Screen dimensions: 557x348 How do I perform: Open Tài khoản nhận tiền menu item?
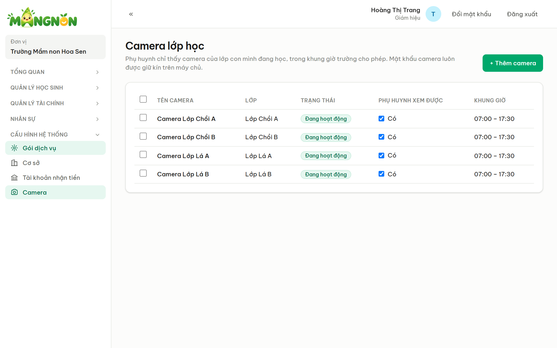[x=55, y=177]
